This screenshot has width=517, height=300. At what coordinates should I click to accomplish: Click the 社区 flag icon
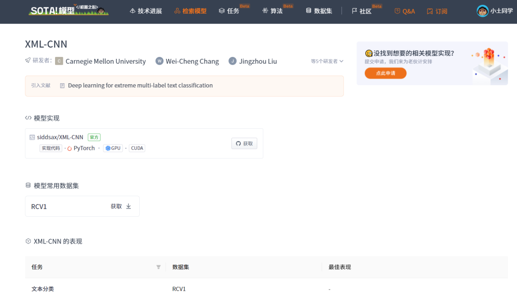click(x=353, y=11)
